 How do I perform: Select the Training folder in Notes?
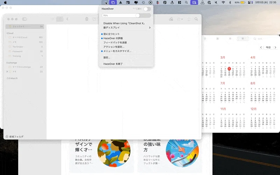pyautogui.click(x=25, y=56)
